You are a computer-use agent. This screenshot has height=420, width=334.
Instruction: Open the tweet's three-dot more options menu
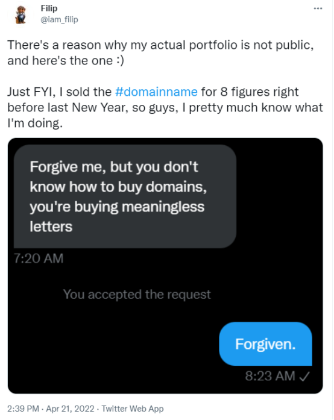(318, 8)
